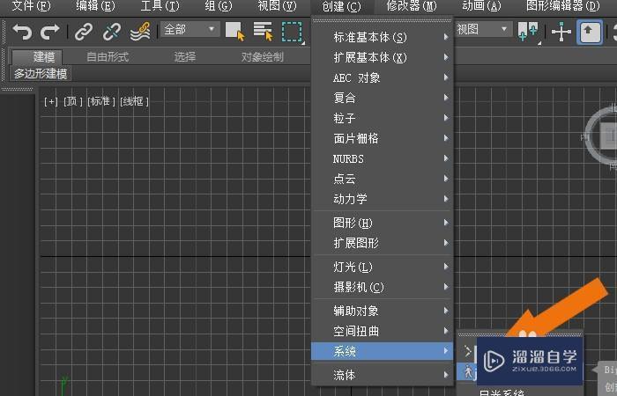This screenshot has width=617, height=396.
Task: Activate the Unlink Selection tool
Action: click(x=112, y=32)
